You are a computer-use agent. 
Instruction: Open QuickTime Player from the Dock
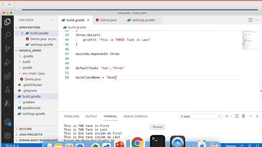coord(177,142)
